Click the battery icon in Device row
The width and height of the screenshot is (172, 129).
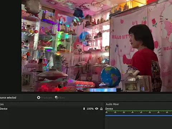[x=84, y=109]
